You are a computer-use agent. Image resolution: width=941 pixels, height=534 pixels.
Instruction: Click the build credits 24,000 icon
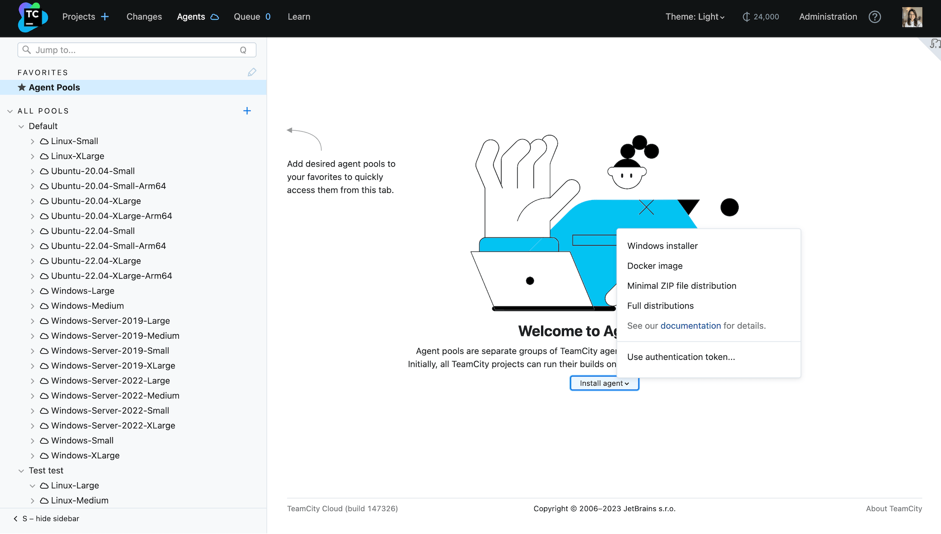pyautogui.click(x=746, y=17)
